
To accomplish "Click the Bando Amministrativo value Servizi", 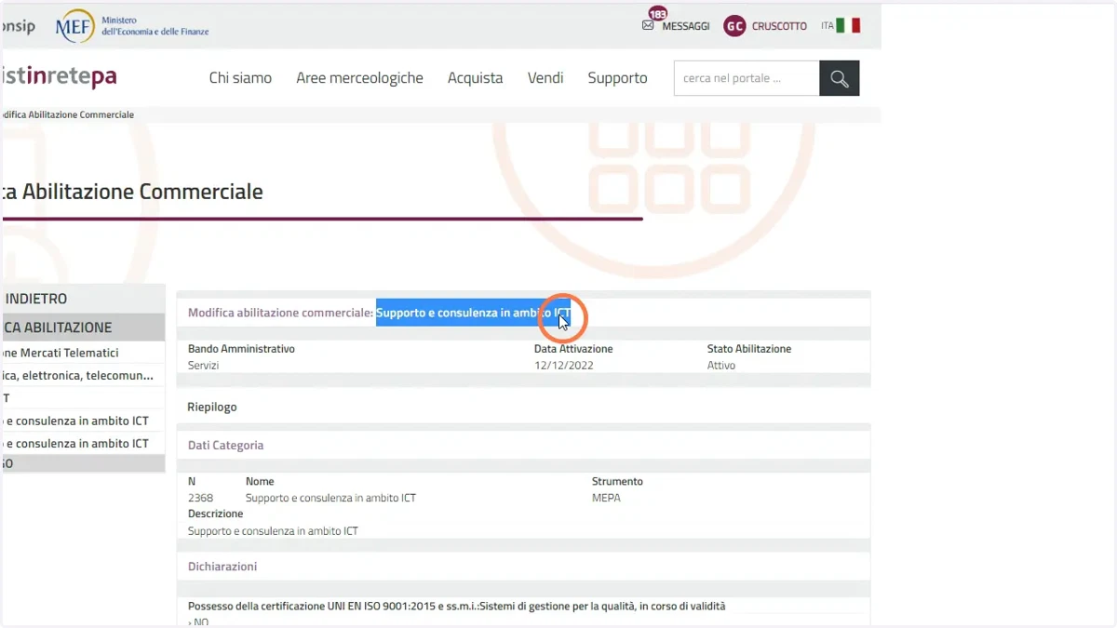I will tap(204, 366).
